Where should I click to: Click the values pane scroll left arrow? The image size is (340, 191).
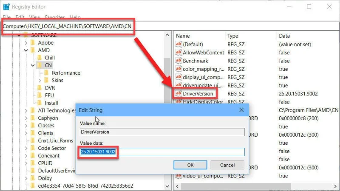(177, 186)
